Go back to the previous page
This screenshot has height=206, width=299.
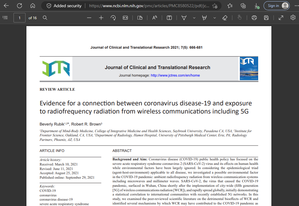click(6, 6)
